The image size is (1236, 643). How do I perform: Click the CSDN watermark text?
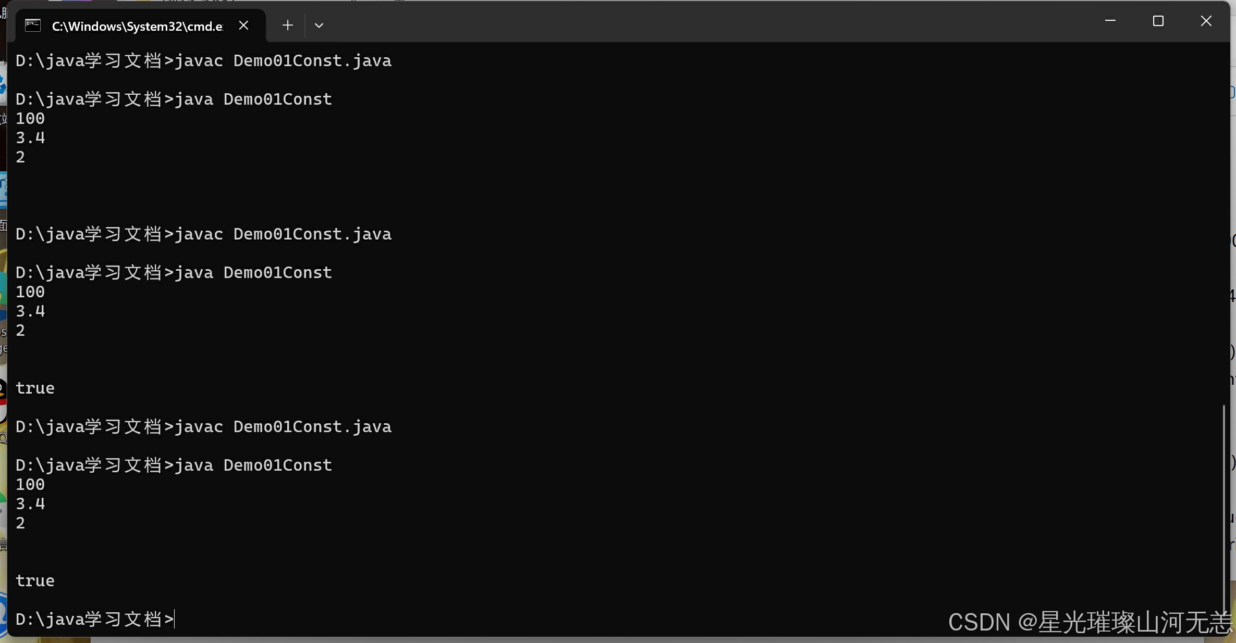pos(1090,622)
